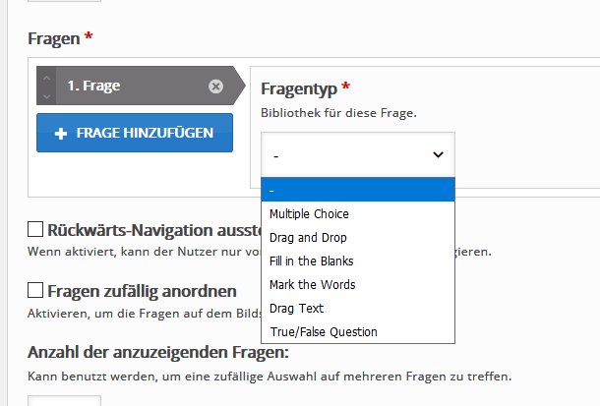Click the plus icon on Frage hinzufügen
Viewport: 600px width, 406px height.
tap(61, 134)
